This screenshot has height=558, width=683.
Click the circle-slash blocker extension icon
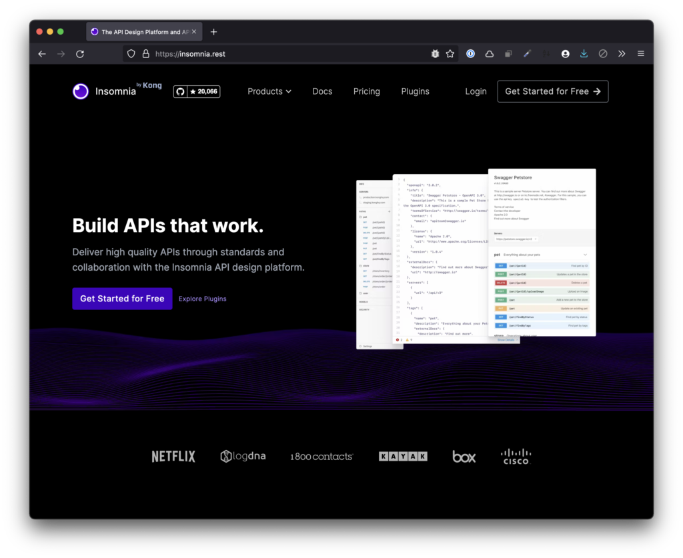pos(603,53)
